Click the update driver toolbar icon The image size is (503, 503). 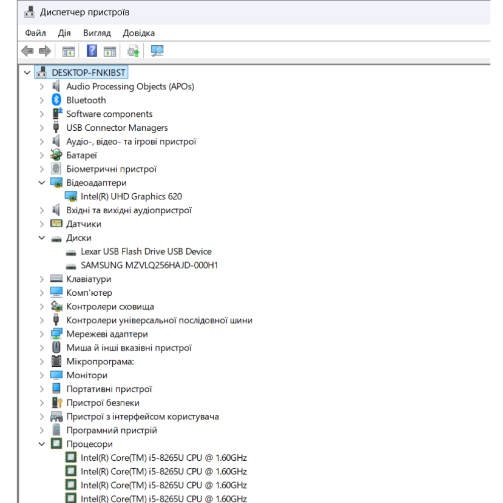(x=133, y=51)
